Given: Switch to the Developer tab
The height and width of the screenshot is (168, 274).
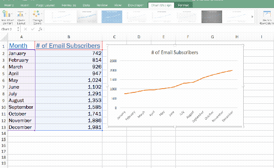Looking at the screenshot, I should (136, 5).
